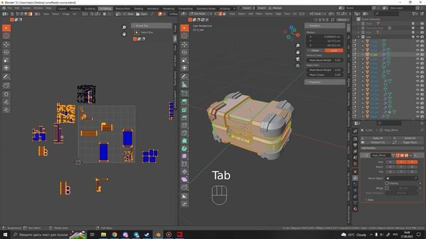This screenshot has width=426, height=239.
Task: Open the Options dropdown in 3D viewport
Action: pos(342,20)
